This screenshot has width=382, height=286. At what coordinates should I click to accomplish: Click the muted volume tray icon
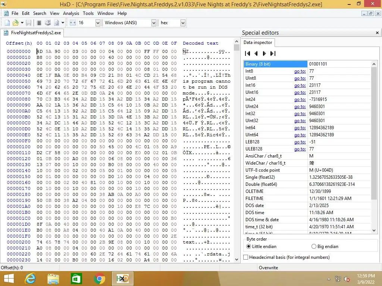(347, 279)
